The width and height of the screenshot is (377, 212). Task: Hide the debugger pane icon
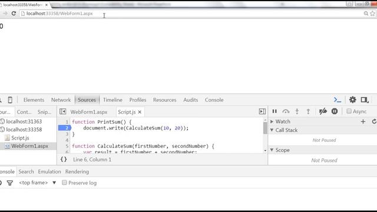262,111
